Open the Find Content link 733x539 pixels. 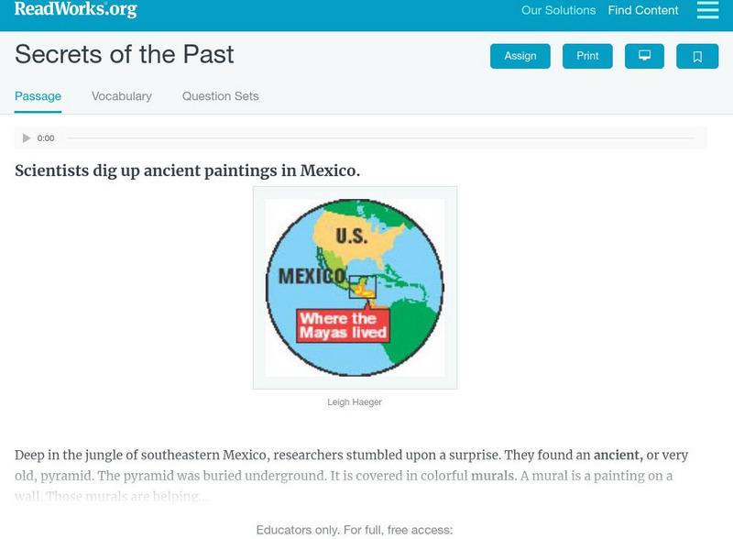click(x=643, y=11)
